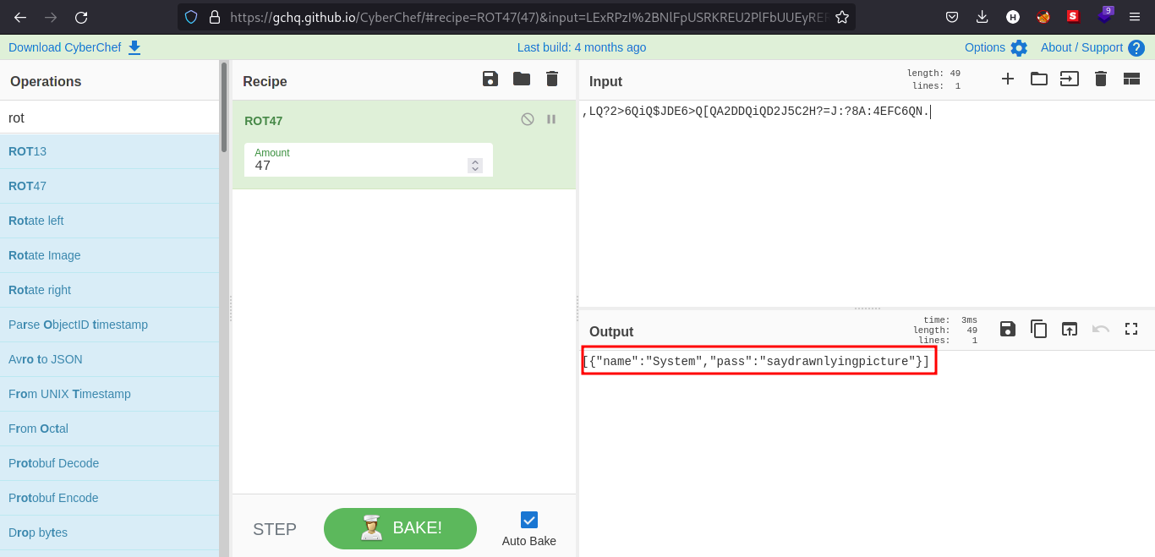
Task: Add a new input tab
Action: point(1008,79)
